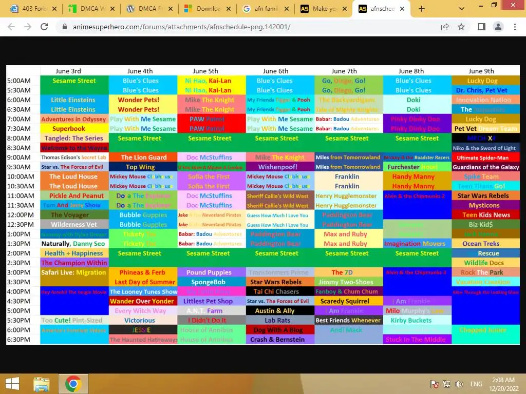The image size is (526, 394).
Task: Click 'Crash & Bernstein' cell
Action: pyautogui.click(x=280, y=340)
